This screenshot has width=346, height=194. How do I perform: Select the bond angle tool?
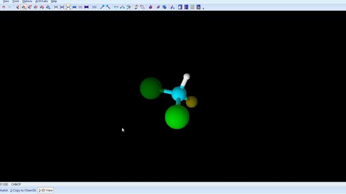point(122,7)
